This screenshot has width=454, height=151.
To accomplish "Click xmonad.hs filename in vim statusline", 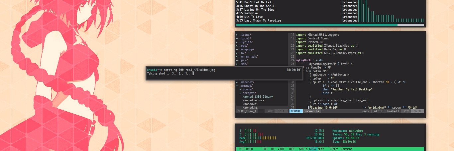I will (312, 111).
